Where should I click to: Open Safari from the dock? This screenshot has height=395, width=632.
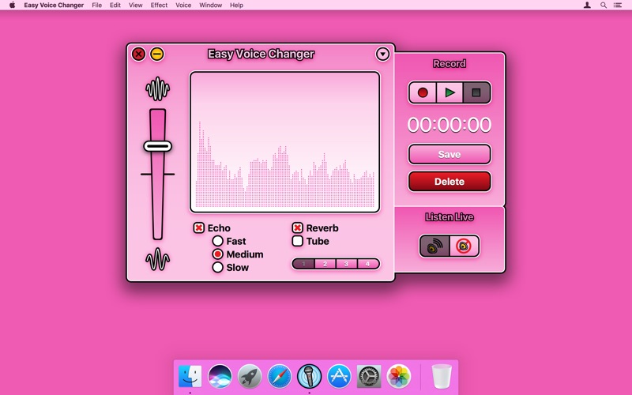pyautogui.click(x=280, y=376)
